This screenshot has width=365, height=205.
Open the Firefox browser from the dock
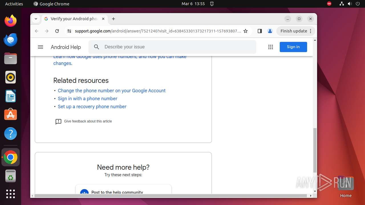point(11,21)
